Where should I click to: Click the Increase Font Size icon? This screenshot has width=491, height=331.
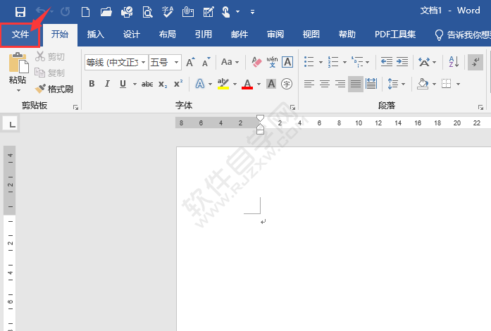191,63
